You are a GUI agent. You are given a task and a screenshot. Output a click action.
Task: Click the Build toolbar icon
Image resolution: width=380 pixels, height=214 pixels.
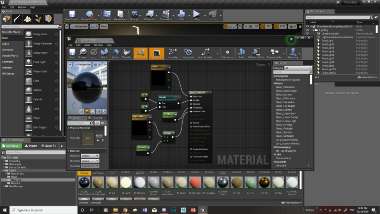(181, 15)
